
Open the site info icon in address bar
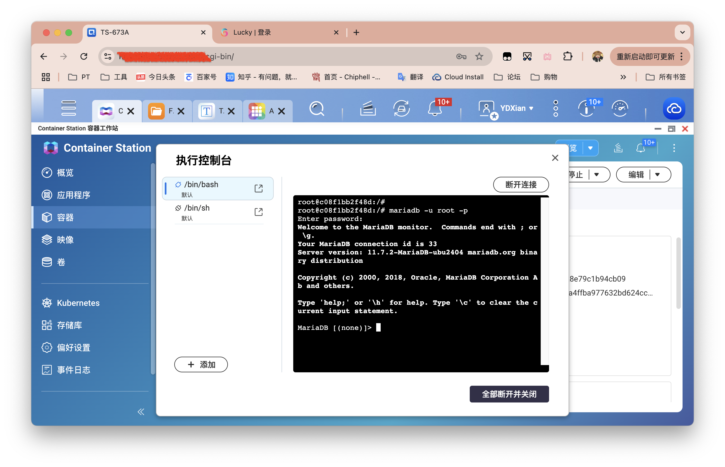tap(108, 56)
